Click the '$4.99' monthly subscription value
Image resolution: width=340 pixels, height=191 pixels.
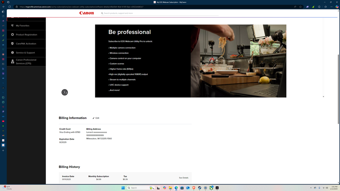pos(99,179)
